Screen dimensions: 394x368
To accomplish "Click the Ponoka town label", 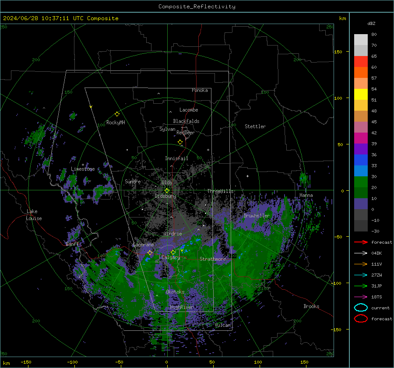I will click(x=200, y=90).
